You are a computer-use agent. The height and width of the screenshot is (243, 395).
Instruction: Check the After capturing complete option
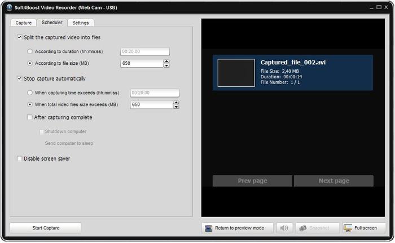[x=30, y=117]
